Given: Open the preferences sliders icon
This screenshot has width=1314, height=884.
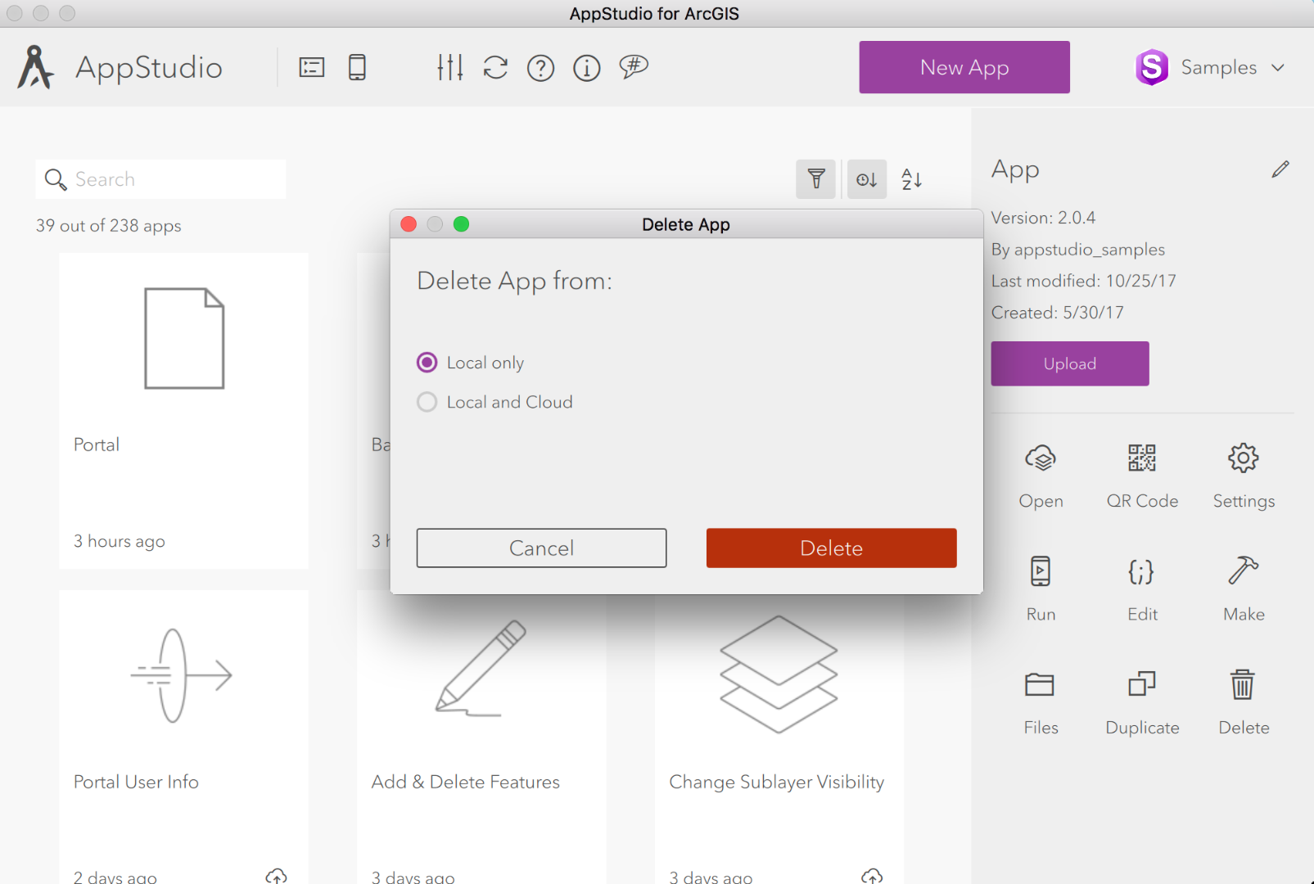Looking at the screenshot, I should point(450,67).
